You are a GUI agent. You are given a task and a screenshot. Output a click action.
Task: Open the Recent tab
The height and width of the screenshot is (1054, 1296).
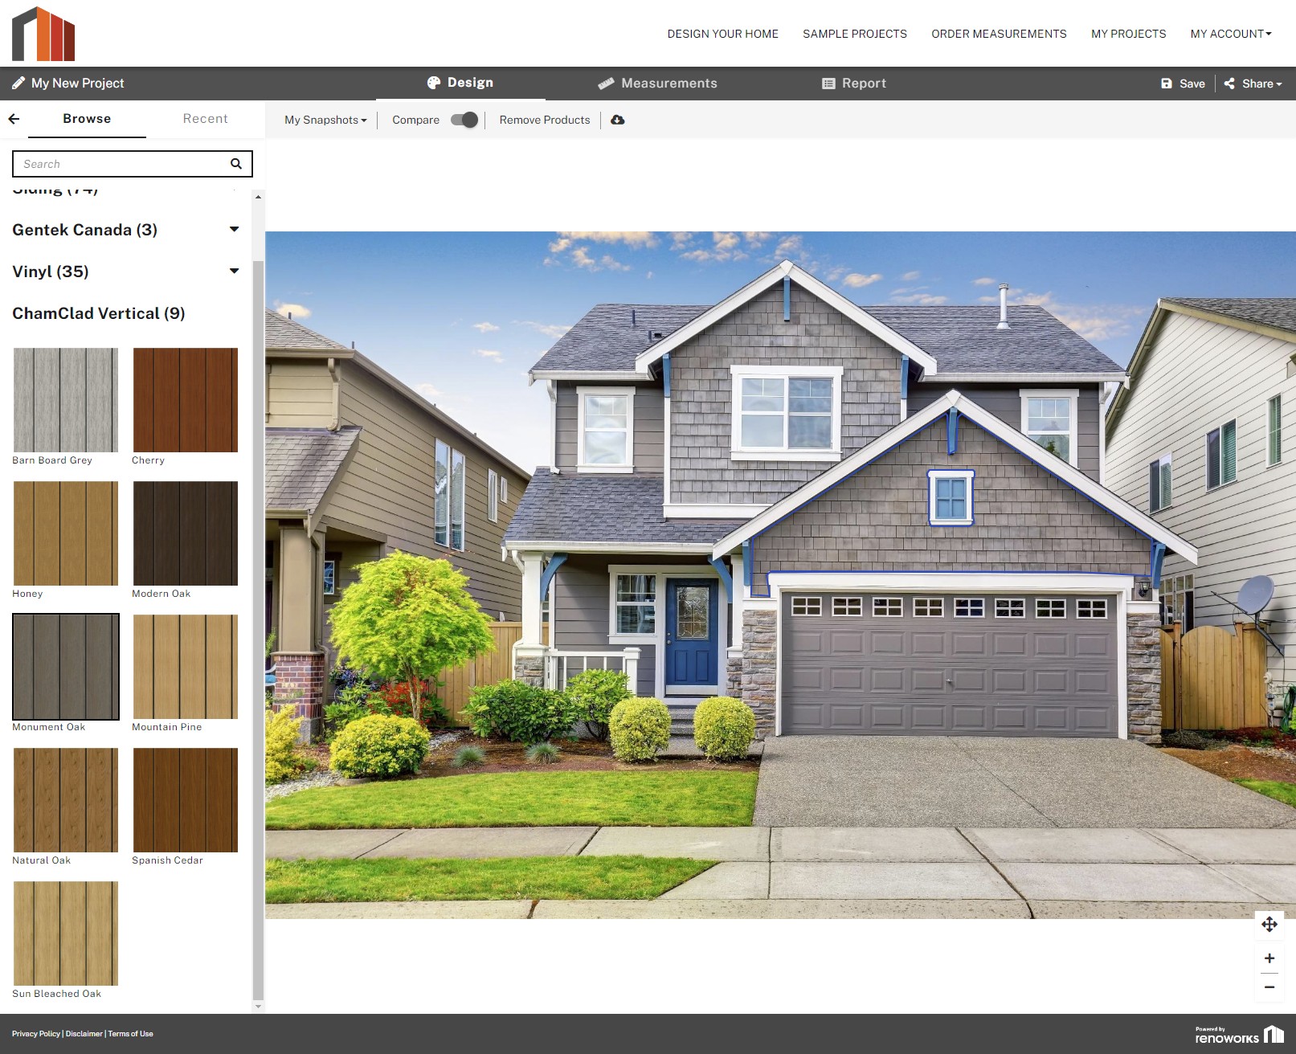(205, 119)
